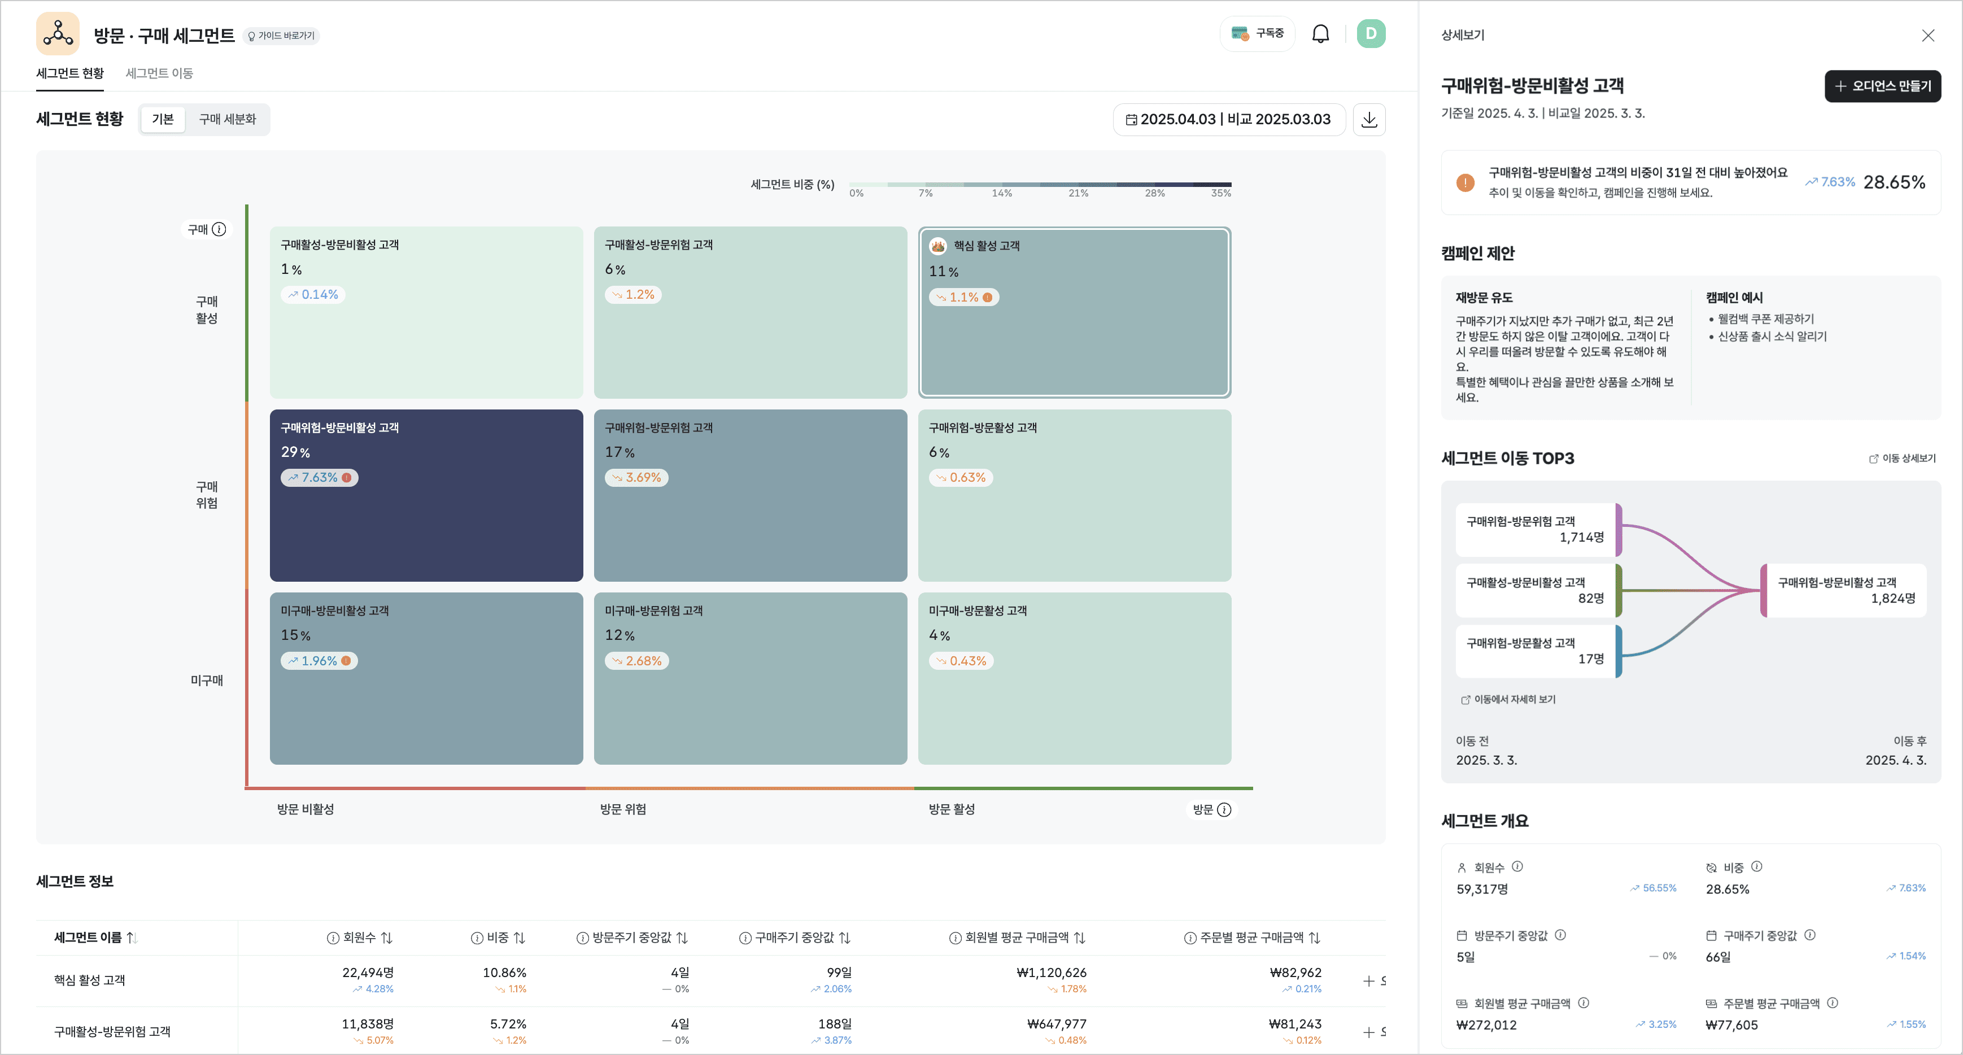
Task: Click the info icon beside 회원수 in overview
Action: click(x=1516, y=867)
